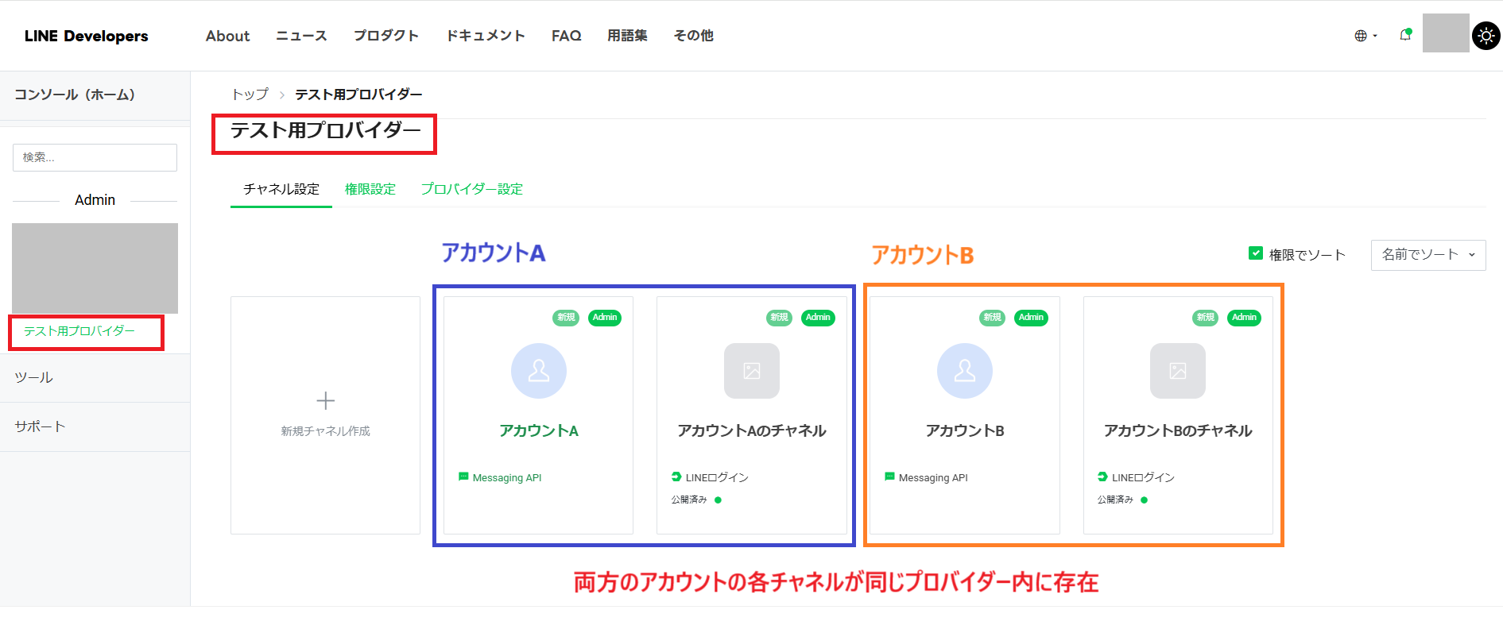The width and height of the screenshot is (1503, 629).
Task: Expand the language dropdown arrow
Action: pyautogui.click(x=1375, y=36)
